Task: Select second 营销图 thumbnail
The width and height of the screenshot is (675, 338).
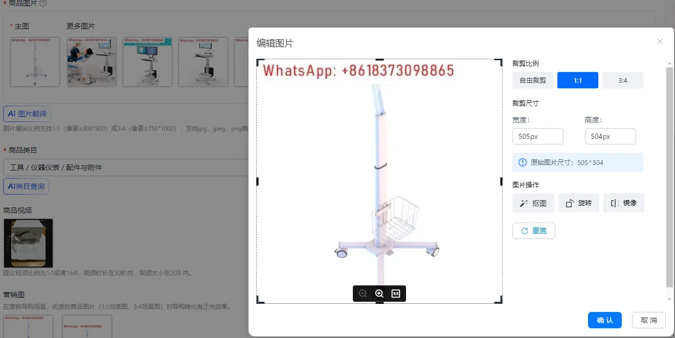Action: pyautogui.click(x=87, y=326)
